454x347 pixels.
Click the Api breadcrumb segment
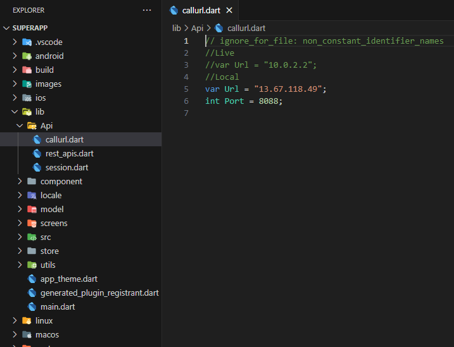click(x=198, y=28)
